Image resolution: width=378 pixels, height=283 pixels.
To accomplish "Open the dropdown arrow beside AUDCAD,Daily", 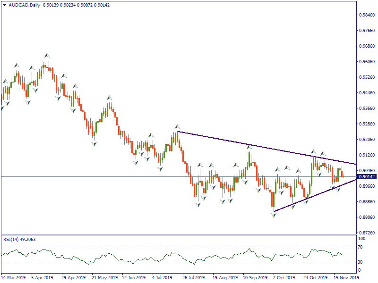I will tap(4, 5).
